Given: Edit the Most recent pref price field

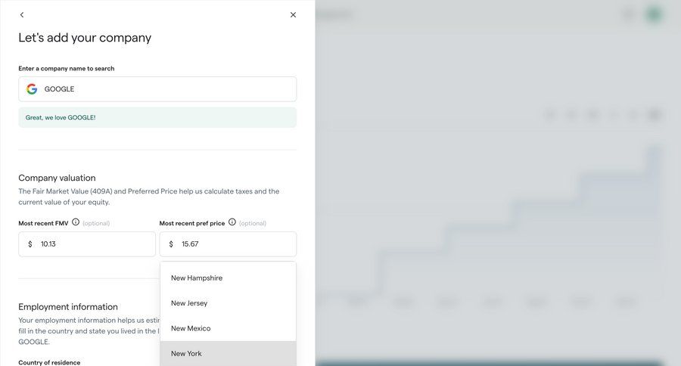Looking at the screenshot, I should click(228, 244).
